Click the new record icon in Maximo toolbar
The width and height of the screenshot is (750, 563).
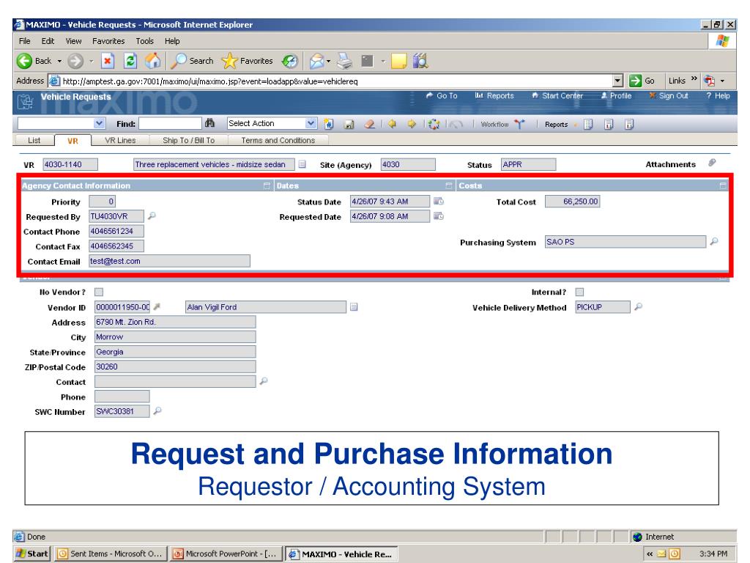pos(329,125)
